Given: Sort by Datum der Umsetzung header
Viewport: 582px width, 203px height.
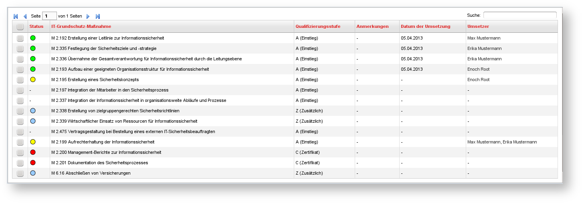Looking at the screenshot, I should [426, 26].
